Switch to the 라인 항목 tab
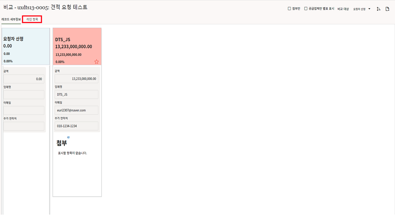Image resolution: width=395 pixels, height=222 pixels. pyautogui.click(x=32, y=19)
